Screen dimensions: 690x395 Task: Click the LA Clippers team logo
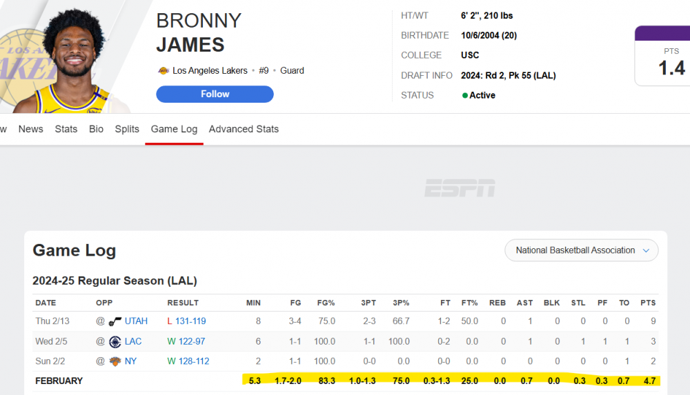click(115, 341)
